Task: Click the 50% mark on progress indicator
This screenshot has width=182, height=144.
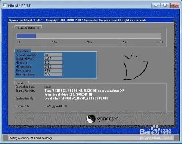Action: [x=89, y=42]
